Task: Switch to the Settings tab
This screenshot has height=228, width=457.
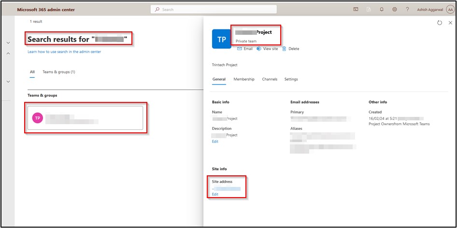Action: [291, 79]
